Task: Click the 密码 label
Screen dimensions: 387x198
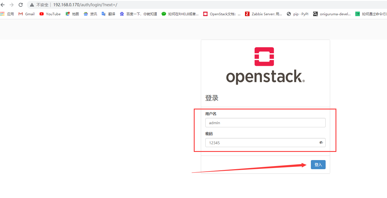Action: 209,134
